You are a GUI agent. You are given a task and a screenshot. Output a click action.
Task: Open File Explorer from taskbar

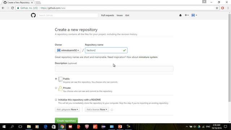pyautogui.click(x=29, y=127)
